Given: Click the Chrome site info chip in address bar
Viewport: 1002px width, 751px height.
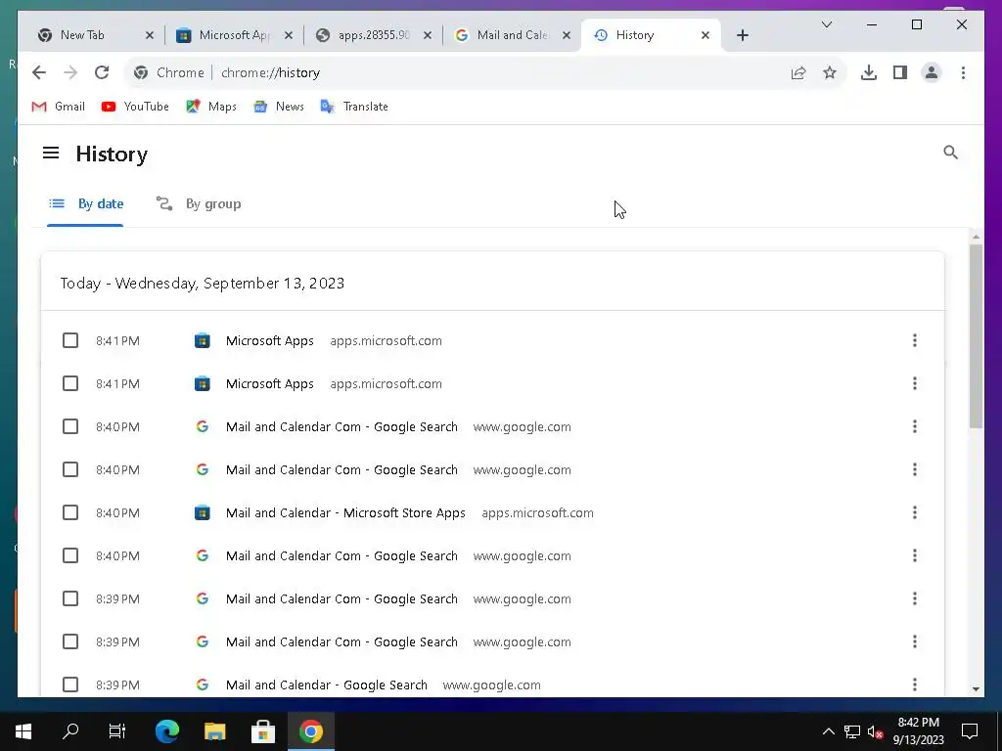Looking at the screenshot, I should click(x=168, y=72).
